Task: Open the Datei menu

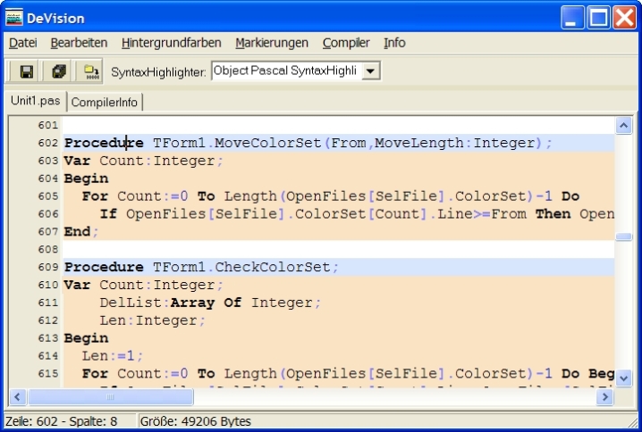Action: (23, 42)
